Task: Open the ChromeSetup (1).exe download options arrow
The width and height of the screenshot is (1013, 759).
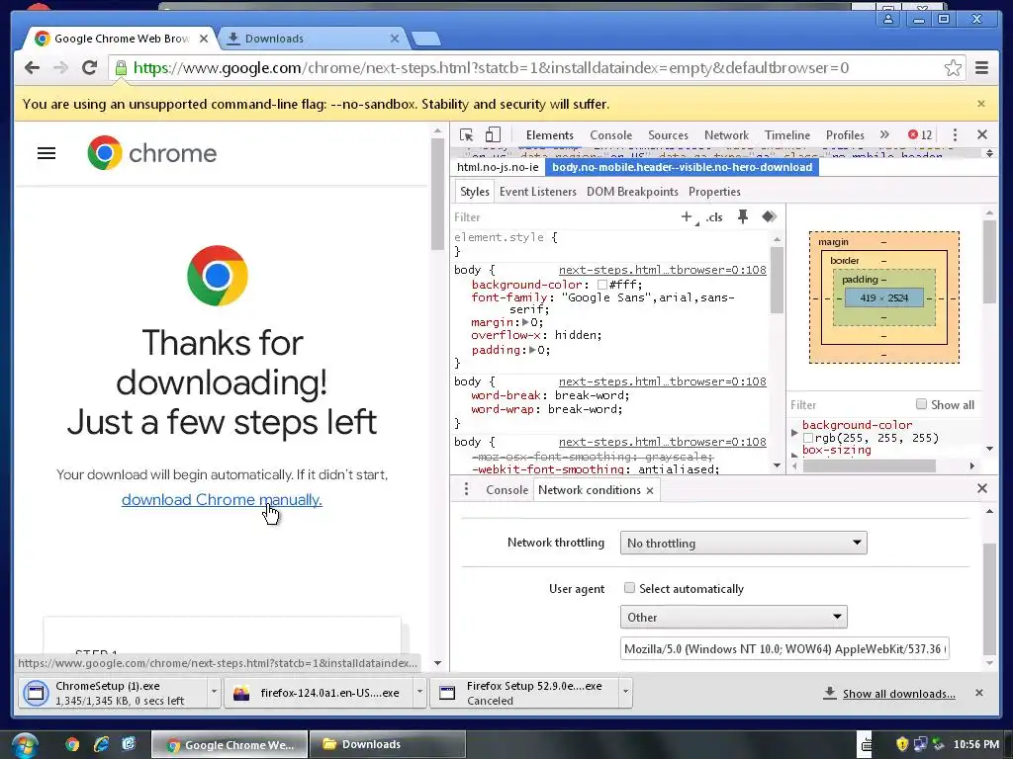Action: (214, 693)
